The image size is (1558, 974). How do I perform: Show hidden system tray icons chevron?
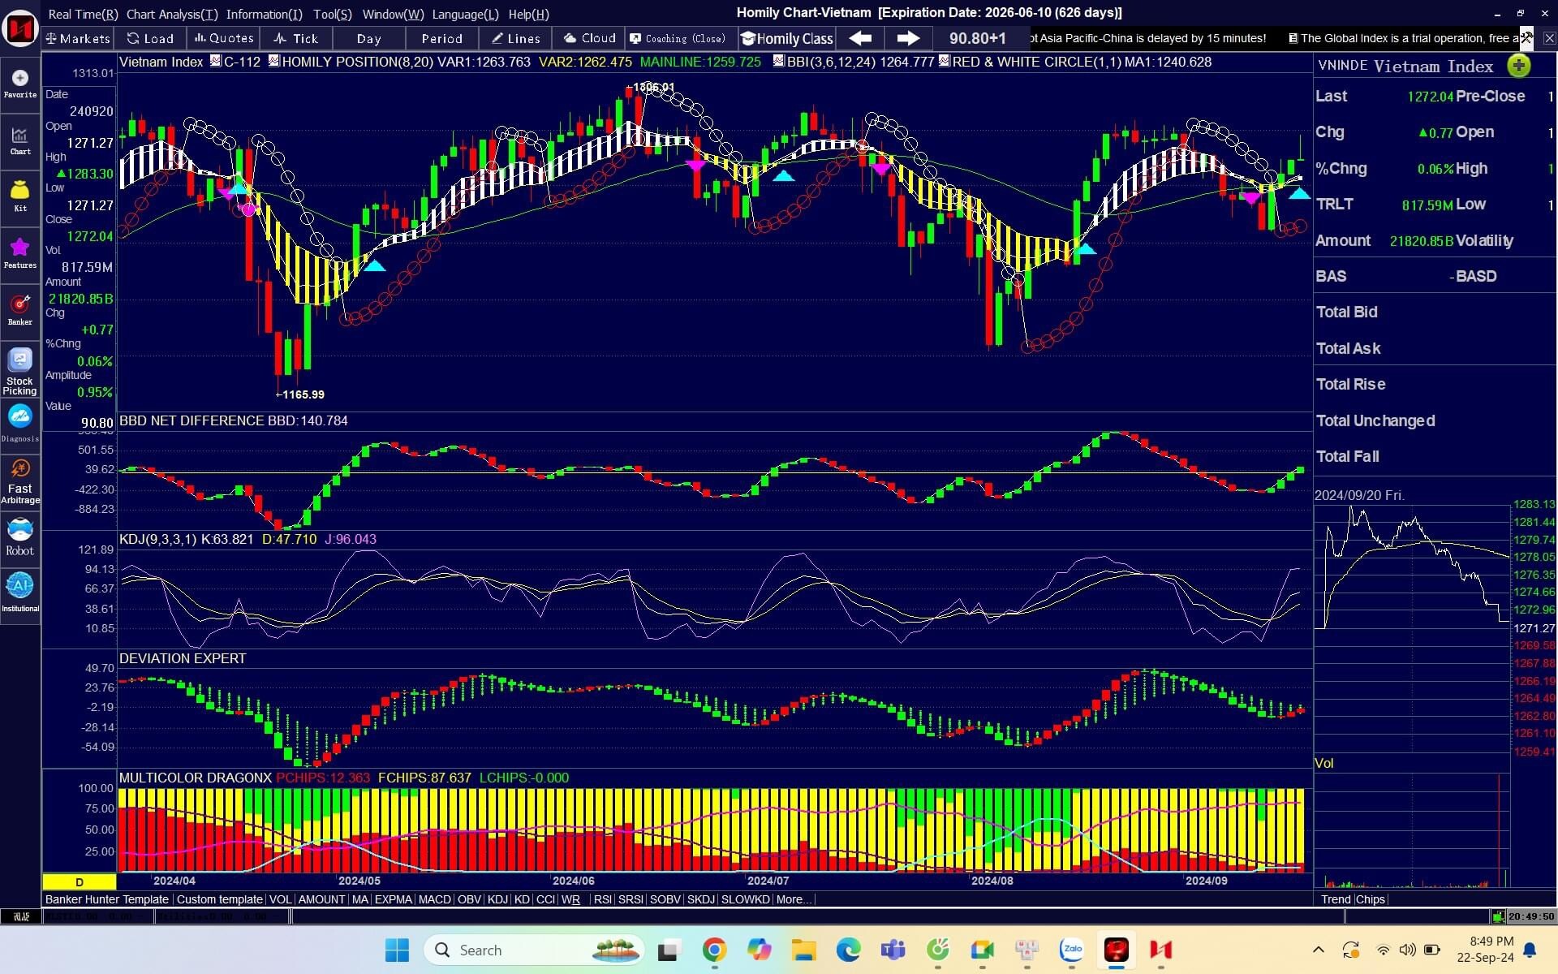click(x=1319, y=950)
